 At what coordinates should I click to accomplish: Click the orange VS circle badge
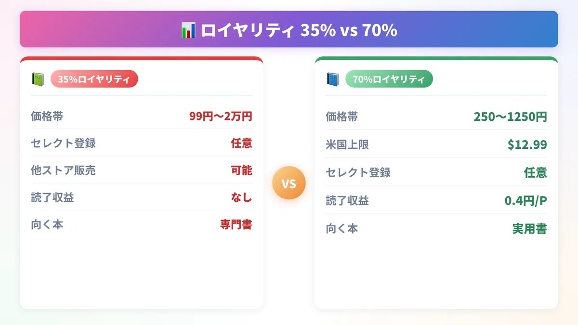point(289,183)
